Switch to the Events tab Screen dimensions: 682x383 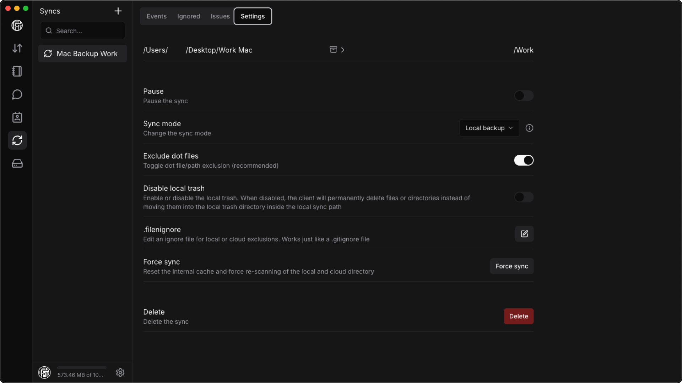tap(156, 16)
